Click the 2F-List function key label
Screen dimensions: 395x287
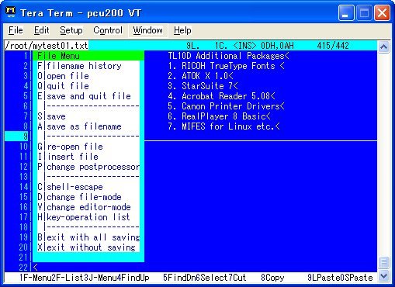click(x=68, y=278)
